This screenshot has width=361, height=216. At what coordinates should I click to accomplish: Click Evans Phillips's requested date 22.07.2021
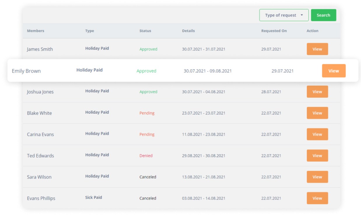point(271,198)
